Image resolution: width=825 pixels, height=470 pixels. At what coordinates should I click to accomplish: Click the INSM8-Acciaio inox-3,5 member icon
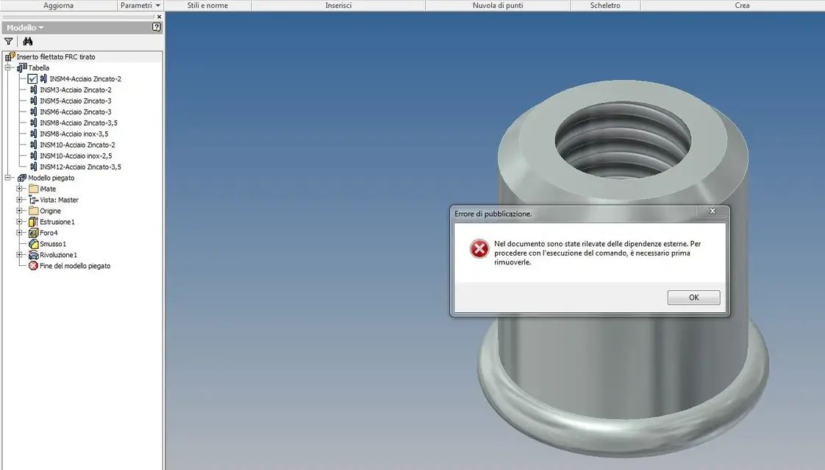(34, 134)
